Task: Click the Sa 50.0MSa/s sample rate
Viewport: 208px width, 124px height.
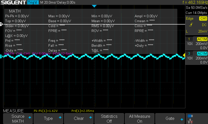Action: click(x=197, y=7)
